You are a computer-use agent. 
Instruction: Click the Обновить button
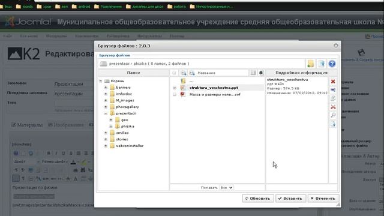click(257, 199)
